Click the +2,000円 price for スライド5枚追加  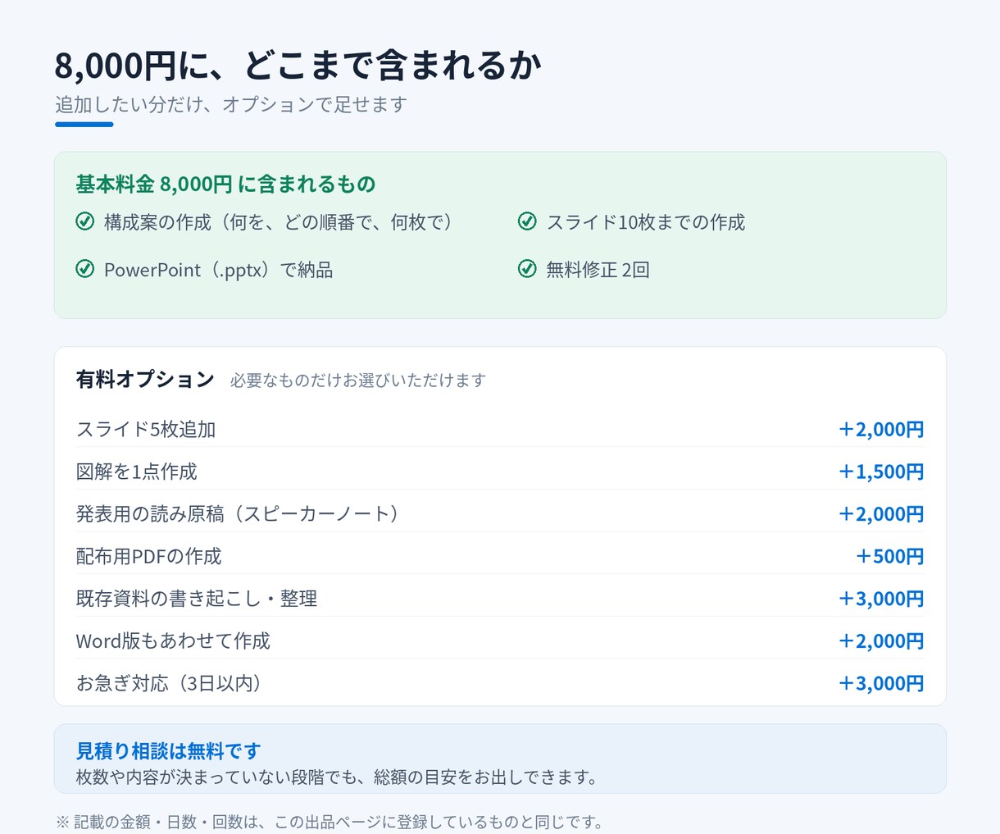(x=881, y=429)
